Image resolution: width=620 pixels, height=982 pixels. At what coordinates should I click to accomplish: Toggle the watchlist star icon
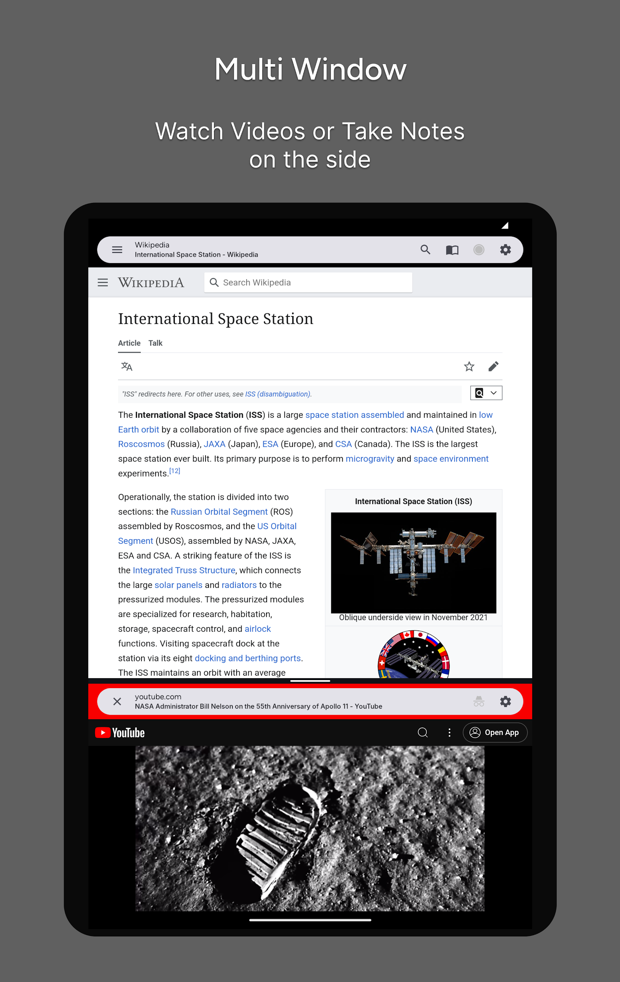[x=469, y=366]
